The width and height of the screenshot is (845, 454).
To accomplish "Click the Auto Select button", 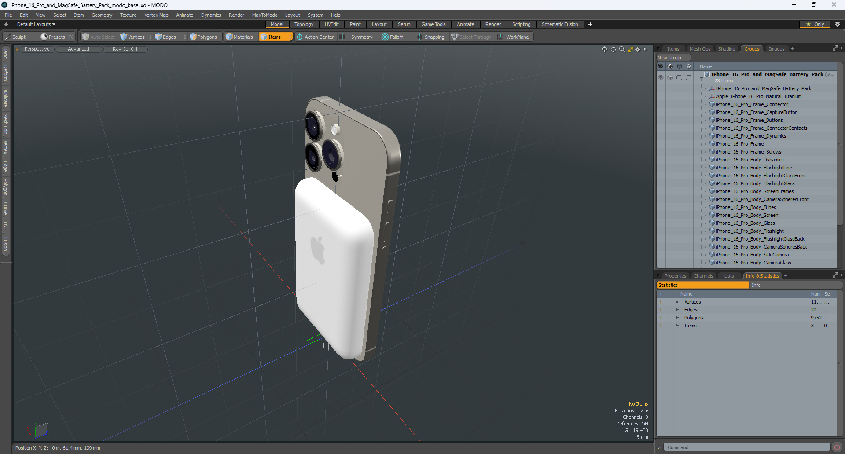I will click(x=99, y=37).
